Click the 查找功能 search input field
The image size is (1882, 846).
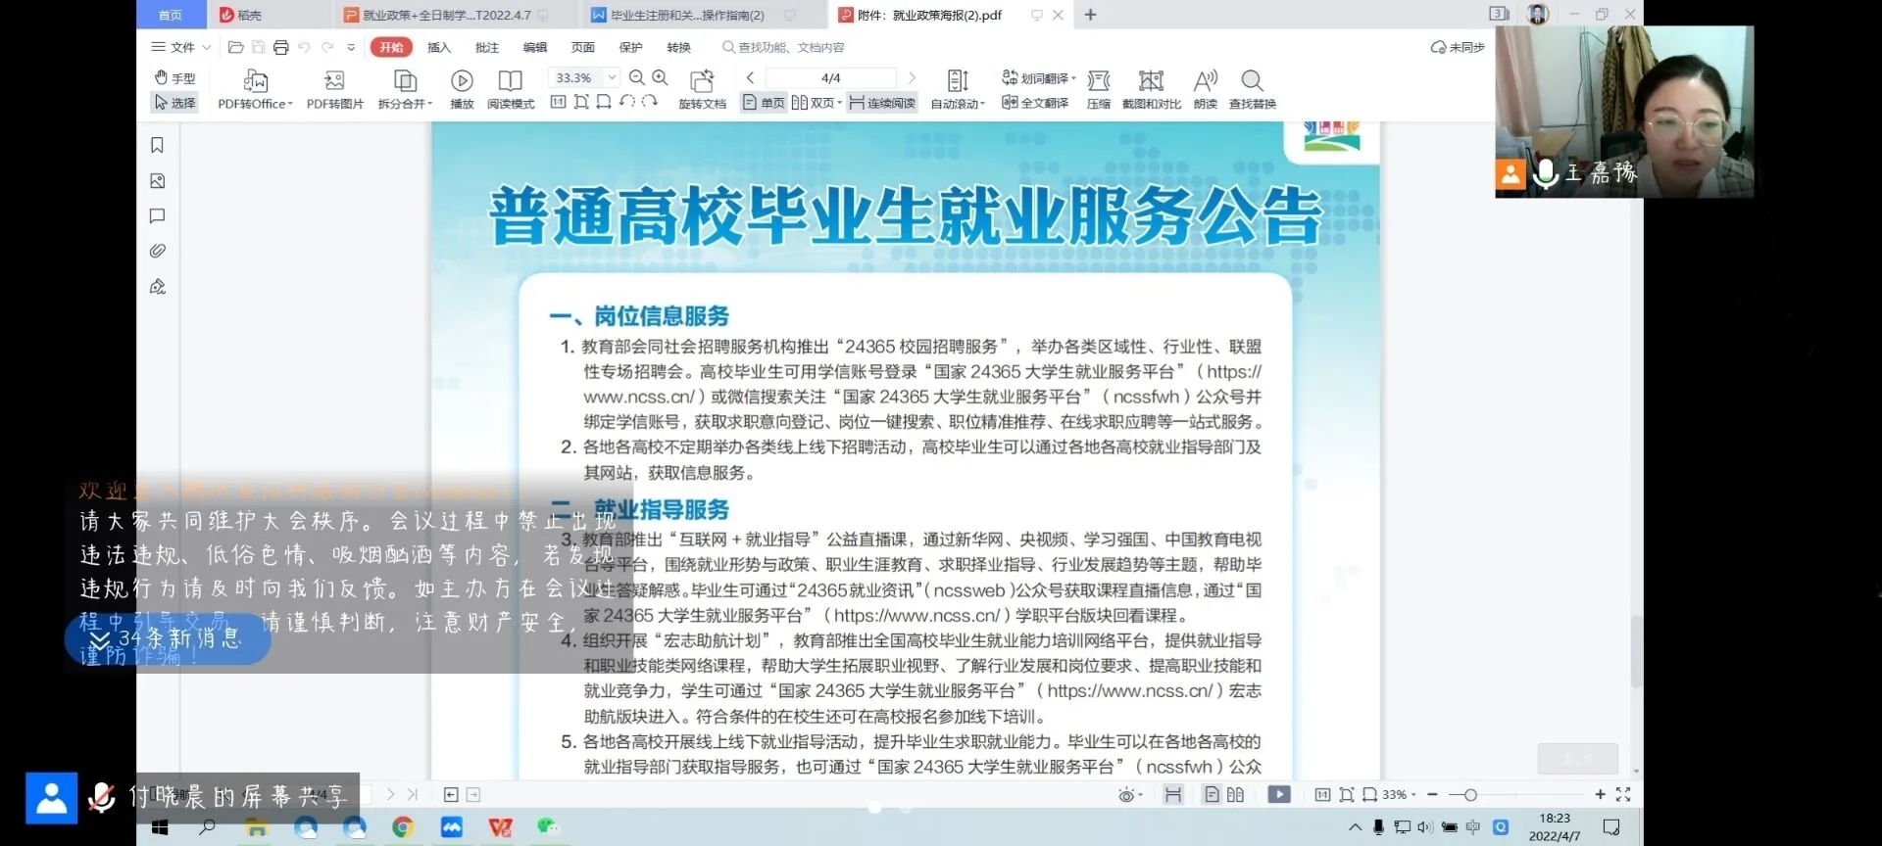(x=790, y=47)
